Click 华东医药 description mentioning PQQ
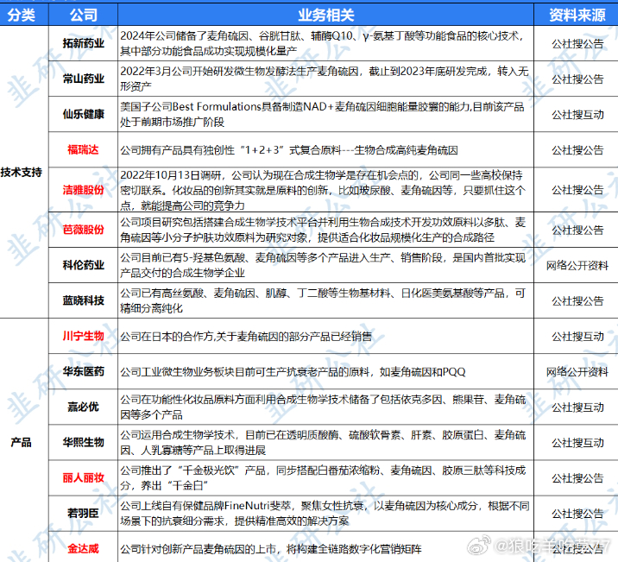The image size is (618, 562). click(293, 372)
